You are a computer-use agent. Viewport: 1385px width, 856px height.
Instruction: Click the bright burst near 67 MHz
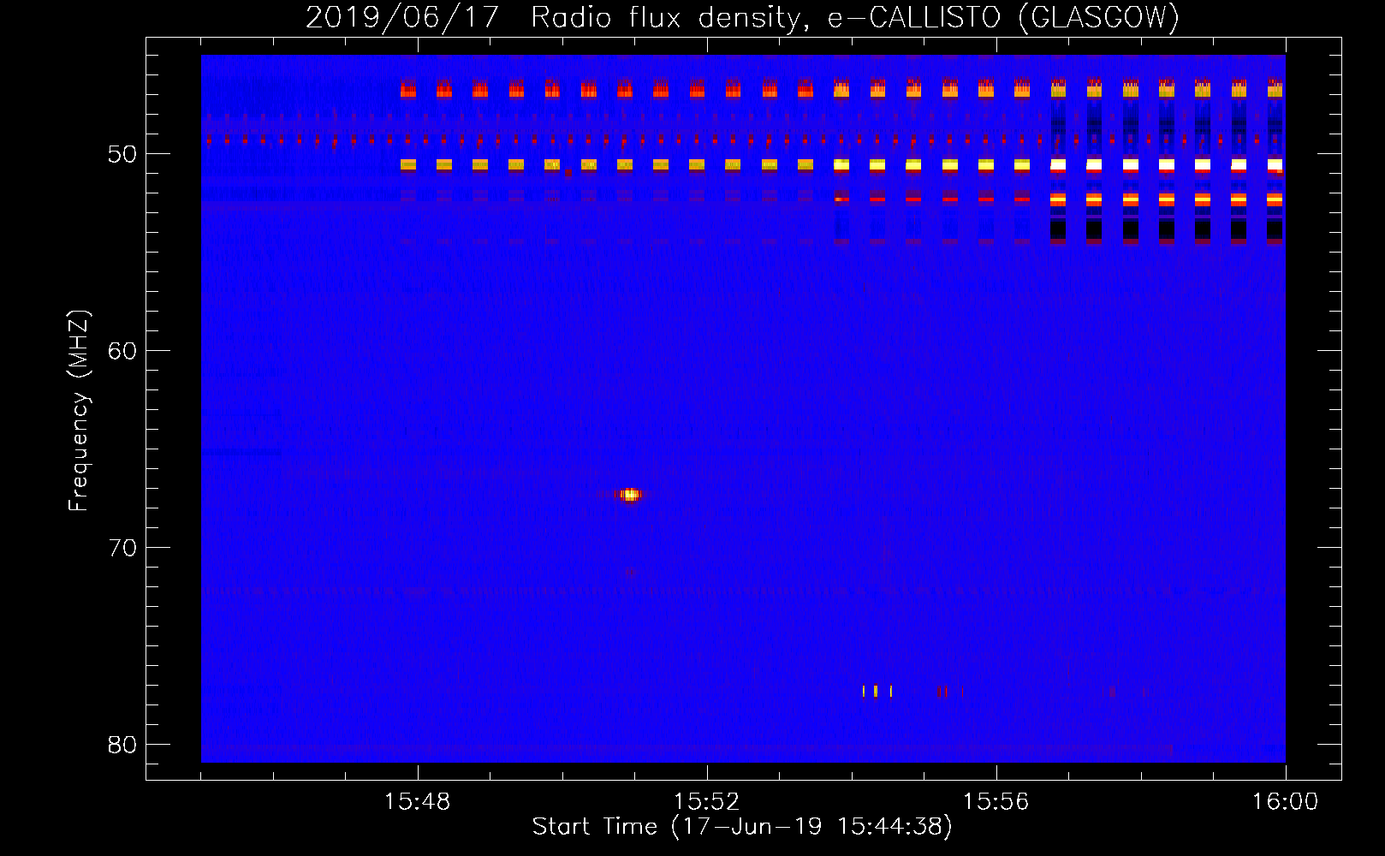[629, 495]
